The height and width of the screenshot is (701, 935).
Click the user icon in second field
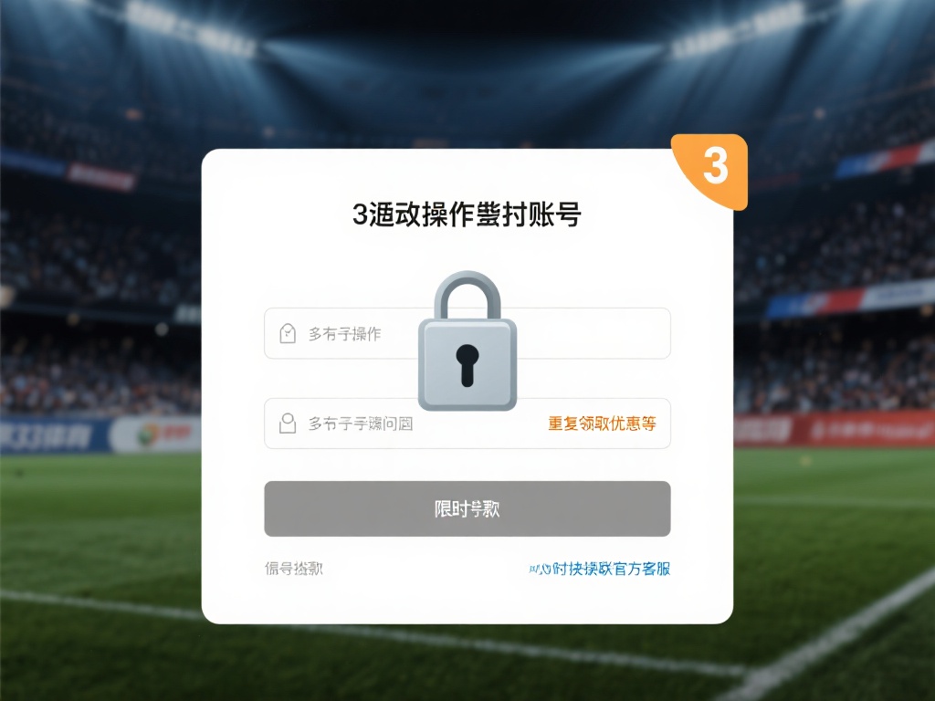pos(287,423)
